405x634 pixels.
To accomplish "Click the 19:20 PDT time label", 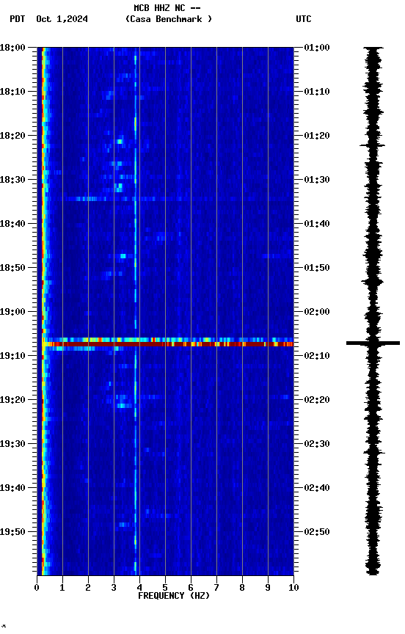I will click(12, 401).
